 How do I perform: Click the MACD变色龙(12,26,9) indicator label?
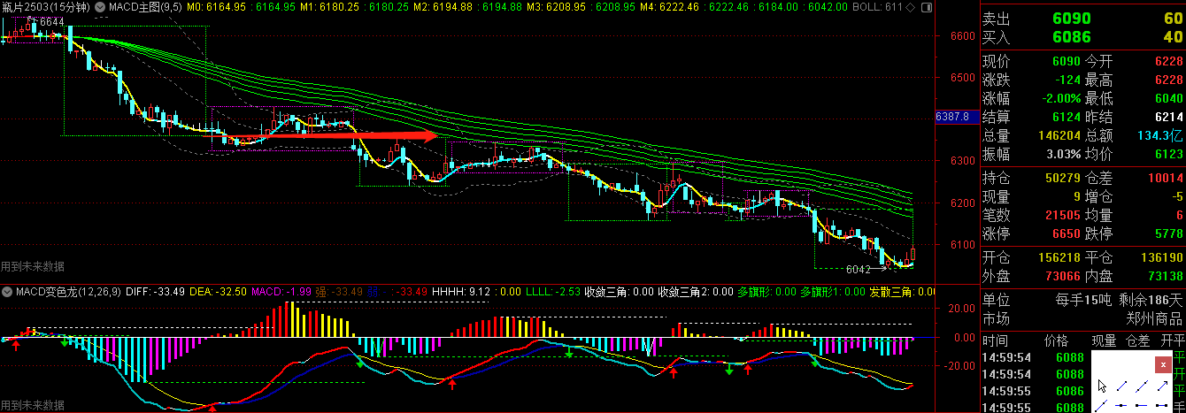click(x=69, y=291)
